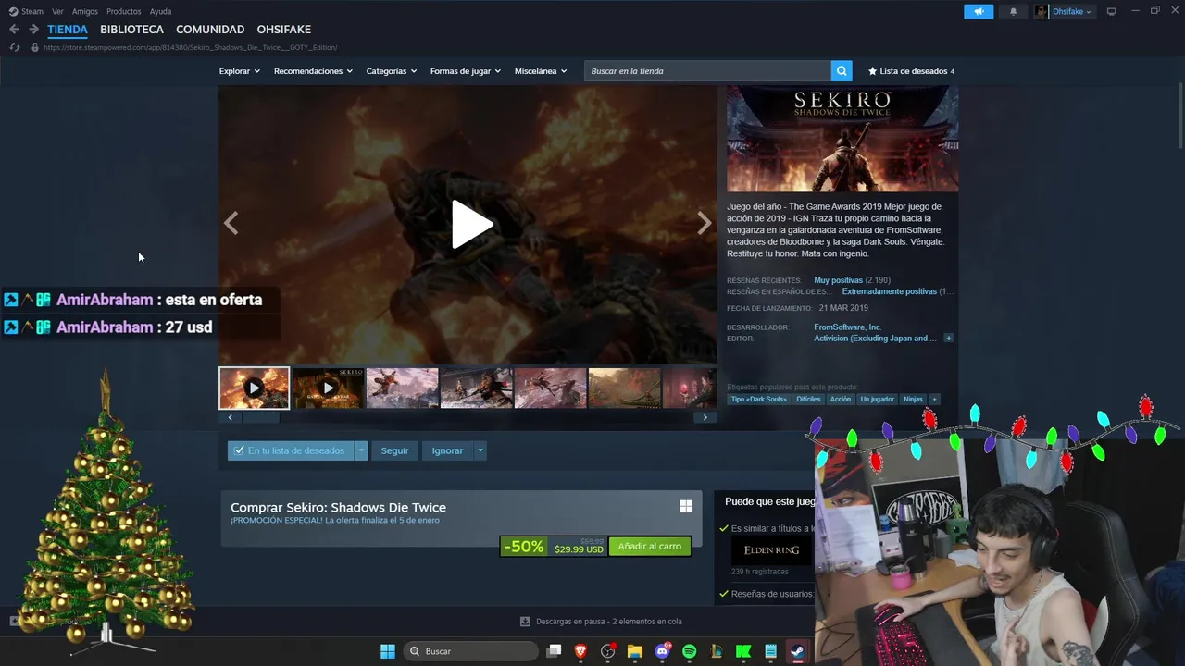
Task: Open Kick app on the taskbar
Action: point(743,651)
